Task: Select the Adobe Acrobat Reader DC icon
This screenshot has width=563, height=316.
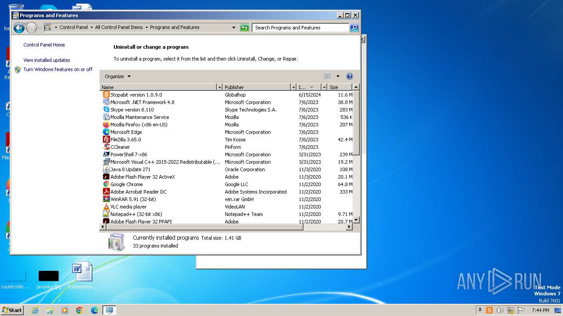Action: tap(106, 192)
